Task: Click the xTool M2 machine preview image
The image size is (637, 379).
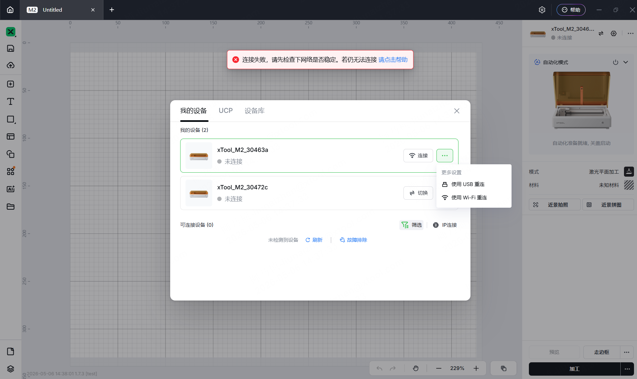Action: 581,101
